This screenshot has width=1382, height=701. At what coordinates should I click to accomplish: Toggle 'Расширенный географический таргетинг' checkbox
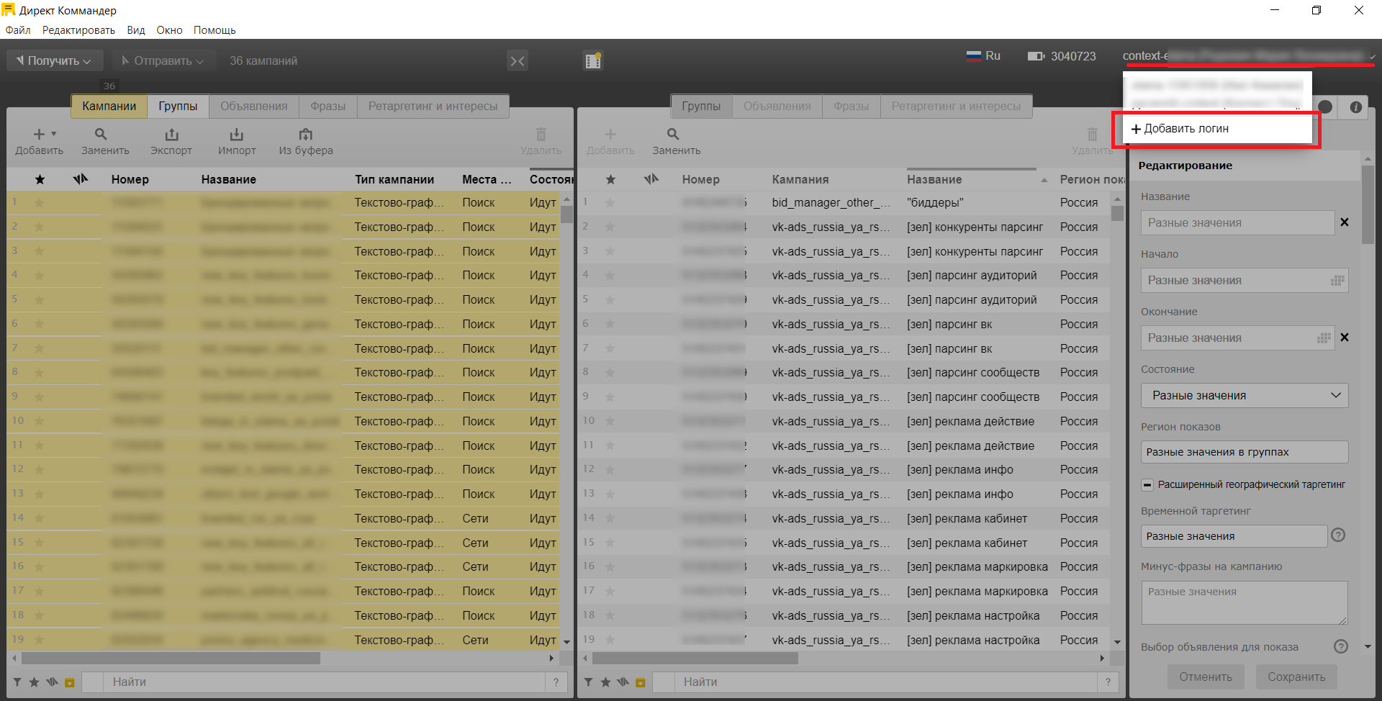1147,485
